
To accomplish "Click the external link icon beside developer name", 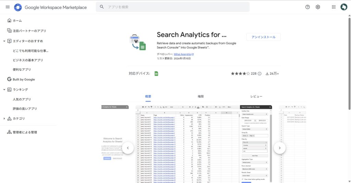I will coord(193,54).
